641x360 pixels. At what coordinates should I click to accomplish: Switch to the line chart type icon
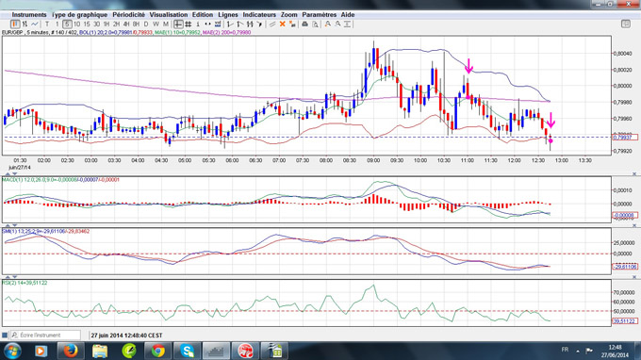(x=35, y=25)
